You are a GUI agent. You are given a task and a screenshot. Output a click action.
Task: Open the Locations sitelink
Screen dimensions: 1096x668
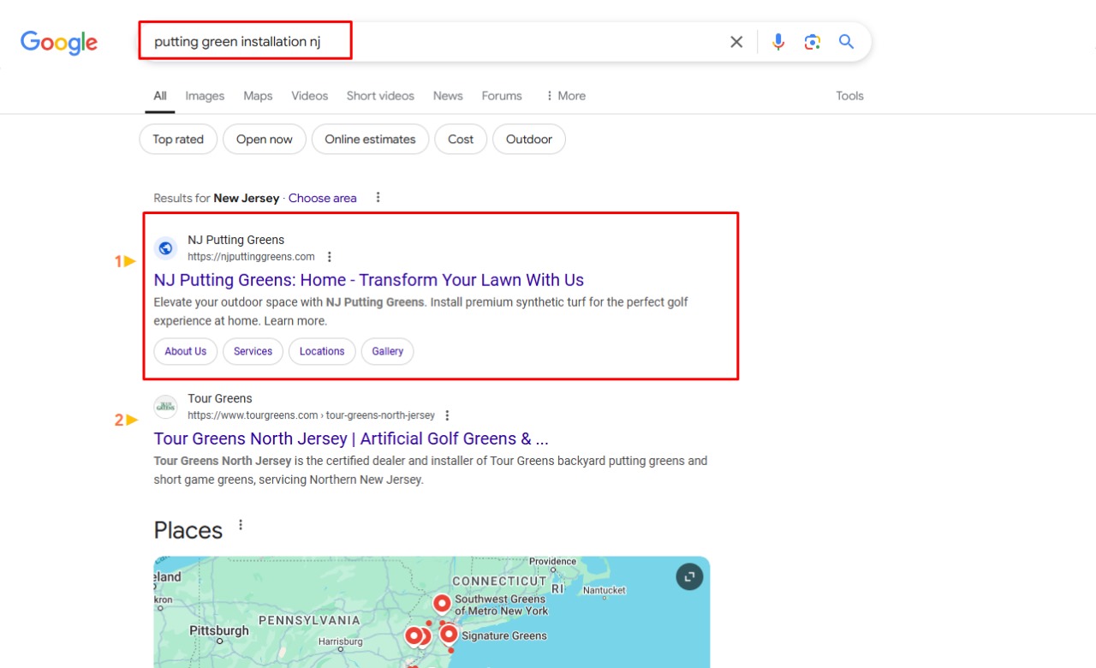coord(322,351)
